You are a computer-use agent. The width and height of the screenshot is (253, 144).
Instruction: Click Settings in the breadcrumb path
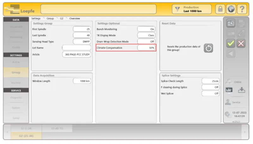click(x=36, y=19)
